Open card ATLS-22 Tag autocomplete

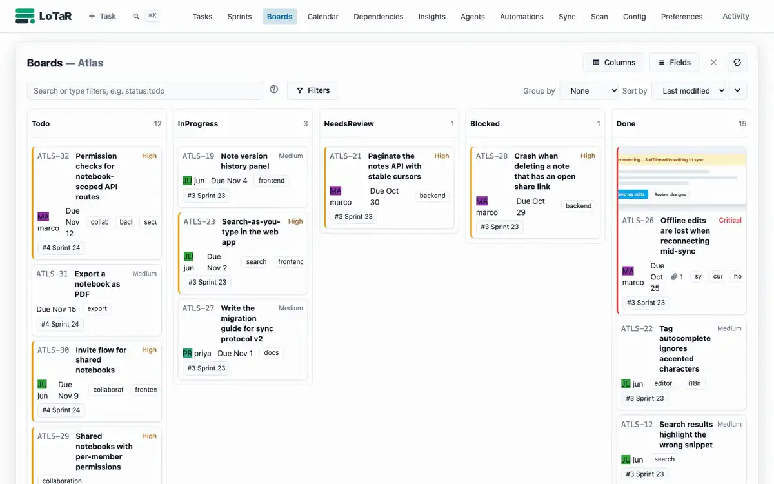(682, 365)
